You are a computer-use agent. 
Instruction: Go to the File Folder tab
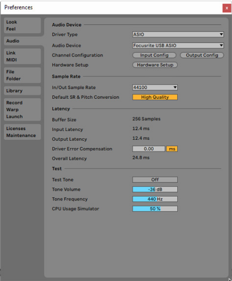tap(22, 75)
